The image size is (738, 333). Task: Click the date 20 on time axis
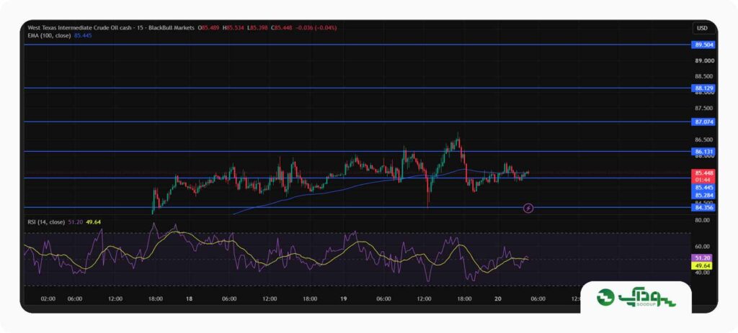(498, 298)
